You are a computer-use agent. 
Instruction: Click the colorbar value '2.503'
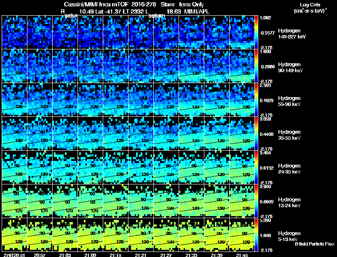point(265,85)
